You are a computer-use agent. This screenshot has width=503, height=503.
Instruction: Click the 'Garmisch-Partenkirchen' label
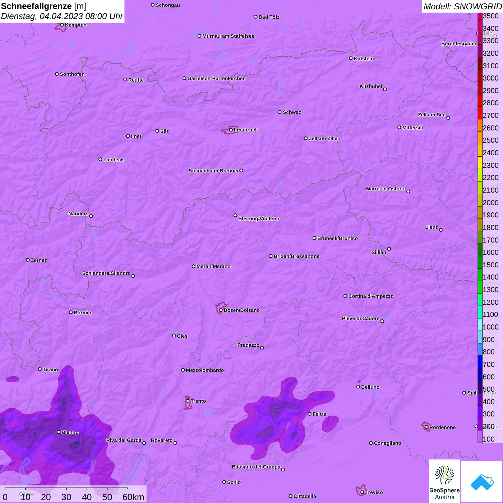click(x=217, y=78)
